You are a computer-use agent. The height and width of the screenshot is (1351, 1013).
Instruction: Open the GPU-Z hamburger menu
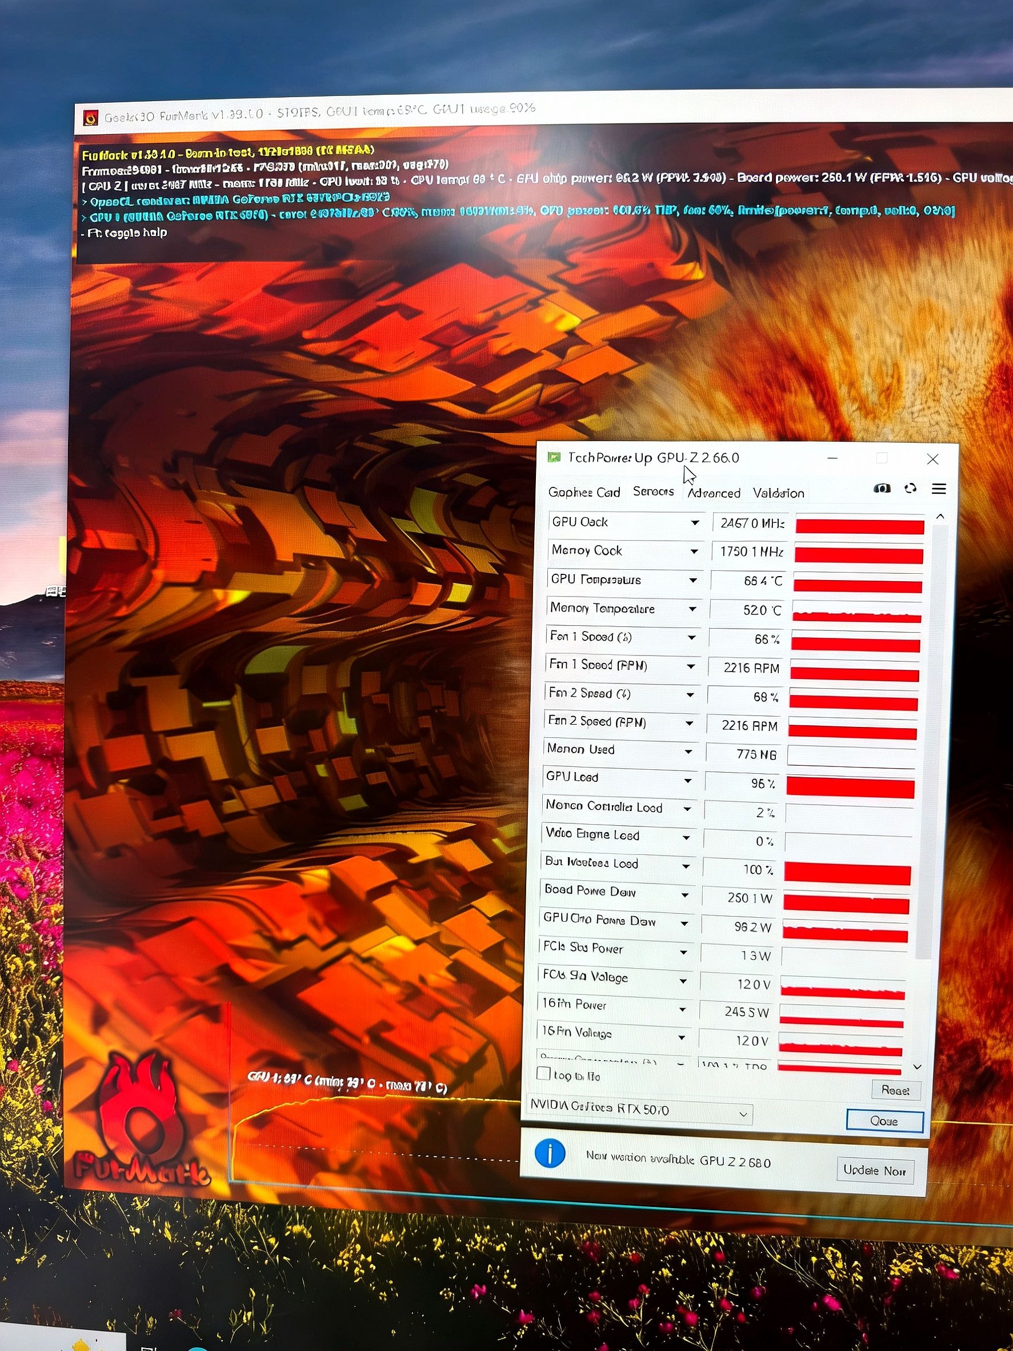click(x=939, y=489)
